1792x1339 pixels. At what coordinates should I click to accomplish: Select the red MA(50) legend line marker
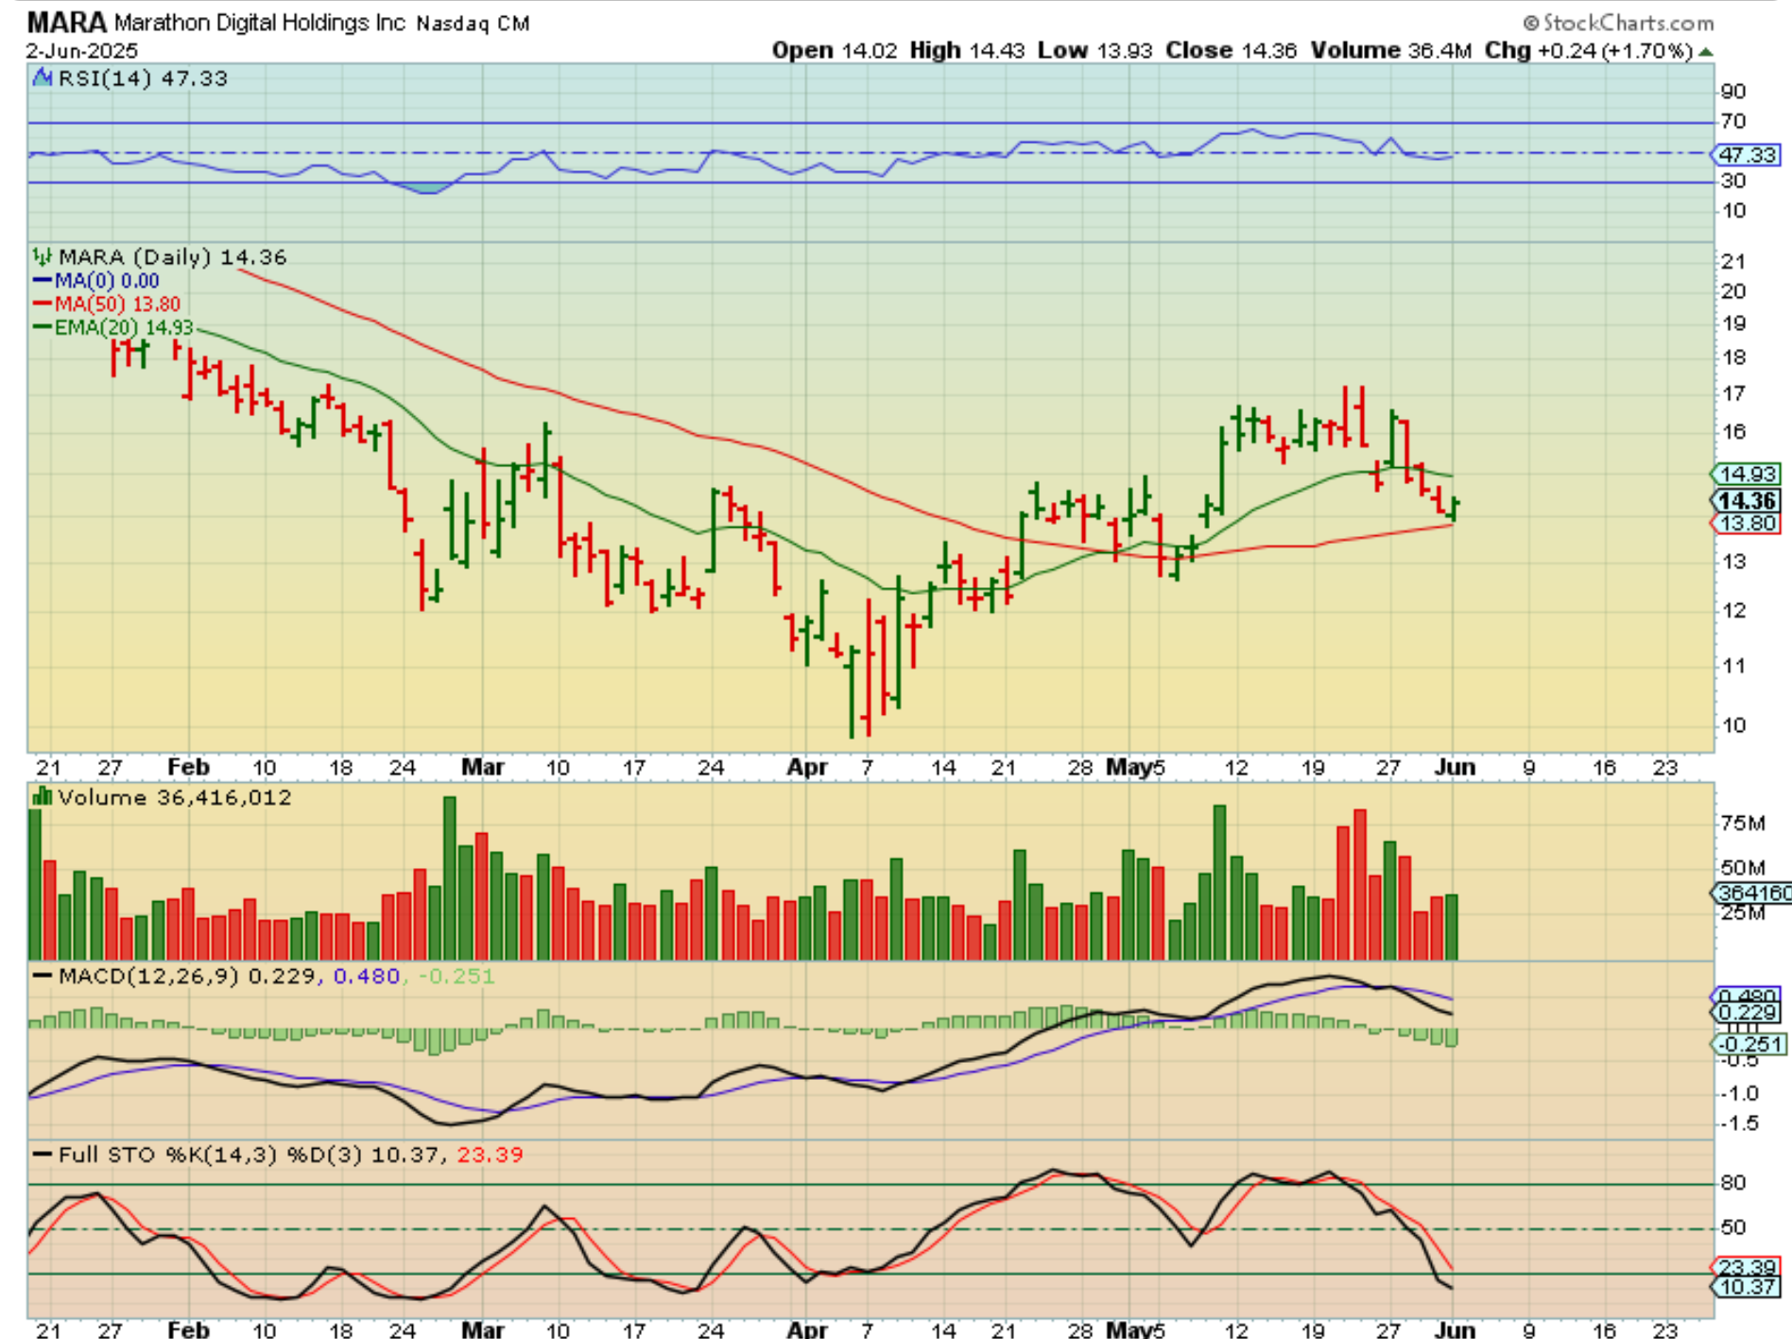point(42,304)
